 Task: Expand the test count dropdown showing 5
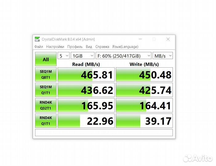click(x=63, y=56)
